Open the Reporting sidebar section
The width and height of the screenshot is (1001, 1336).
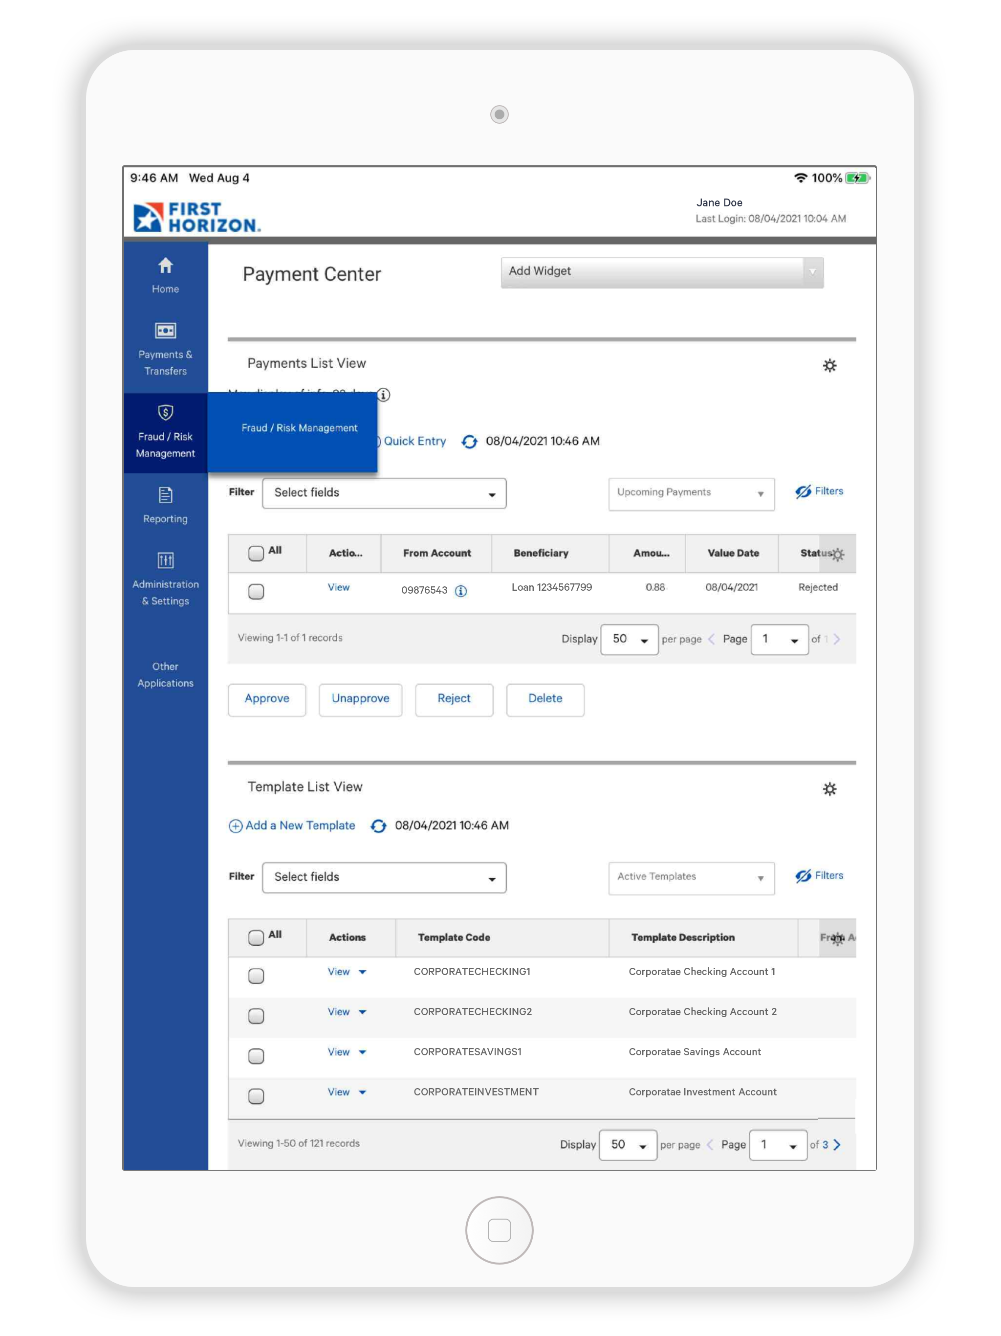pos(165,506)
